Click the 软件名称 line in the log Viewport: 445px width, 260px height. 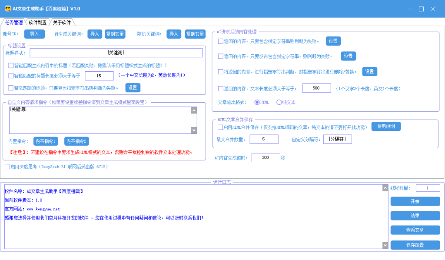click(44, 192)
